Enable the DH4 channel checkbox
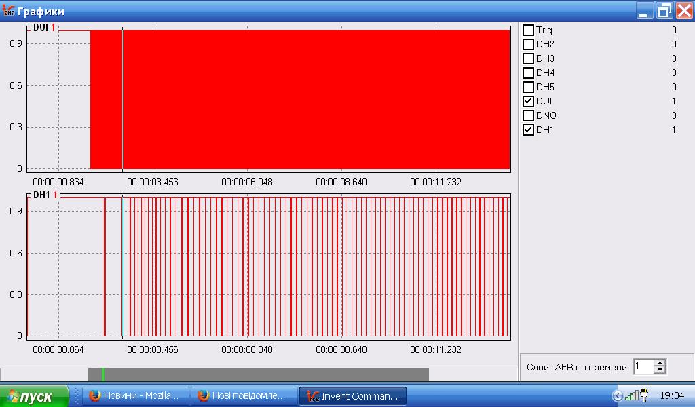The width and height of the screenshot is (695, 407). (528, 73)
